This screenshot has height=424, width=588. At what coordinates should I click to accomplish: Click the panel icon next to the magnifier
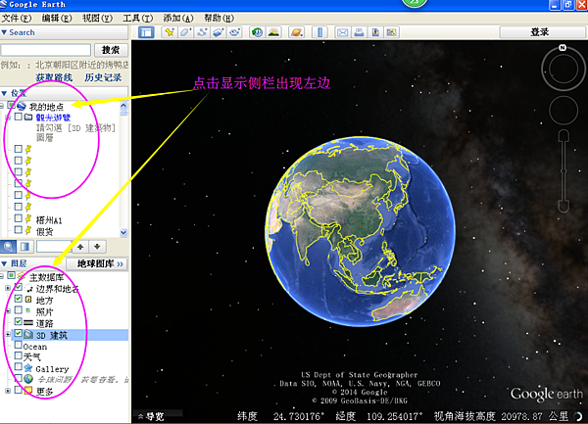point(25,247)
